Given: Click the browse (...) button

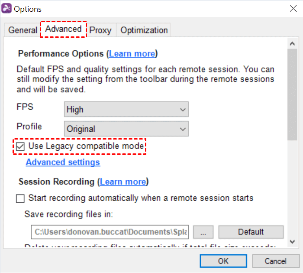Looking at the screenshot, I should tap(203, 232).
